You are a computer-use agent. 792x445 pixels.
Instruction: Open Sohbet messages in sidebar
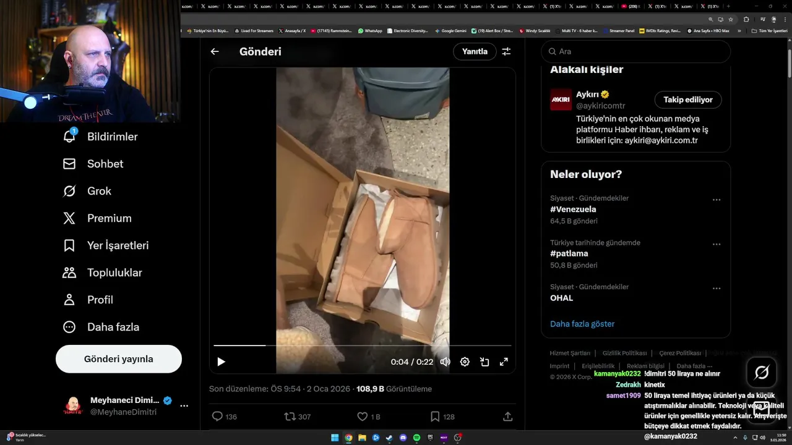coord(93,164)
